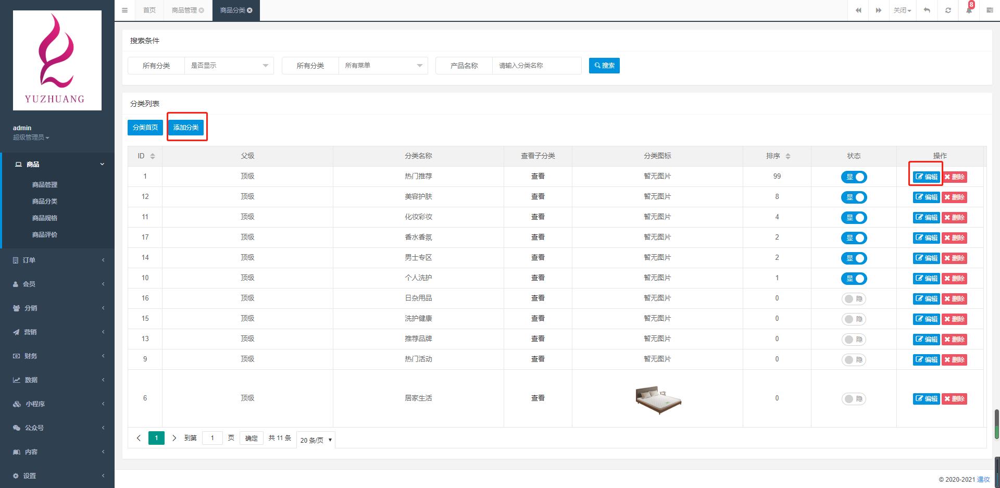Open 商品评价 in the sidebar

(45, 235)
